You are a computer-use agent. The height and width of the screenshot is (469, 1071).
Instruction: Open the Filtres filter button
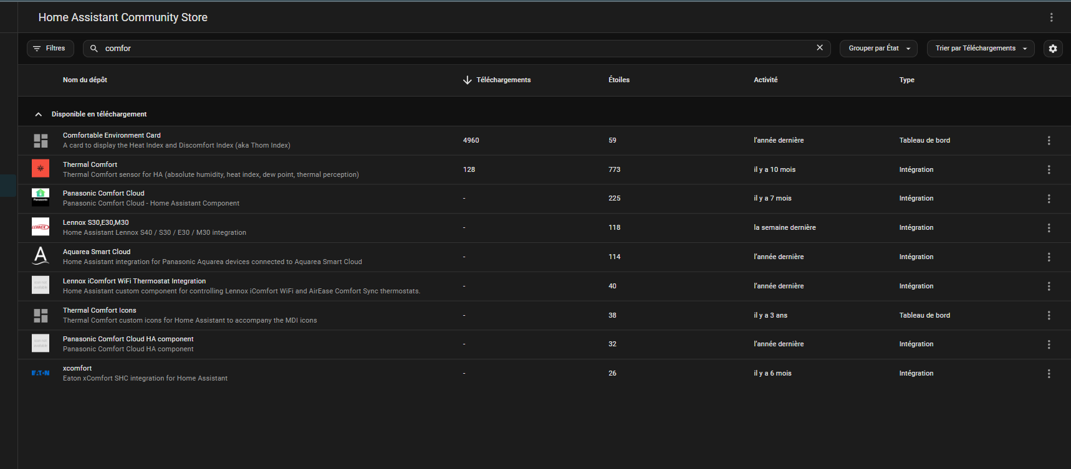50,49
